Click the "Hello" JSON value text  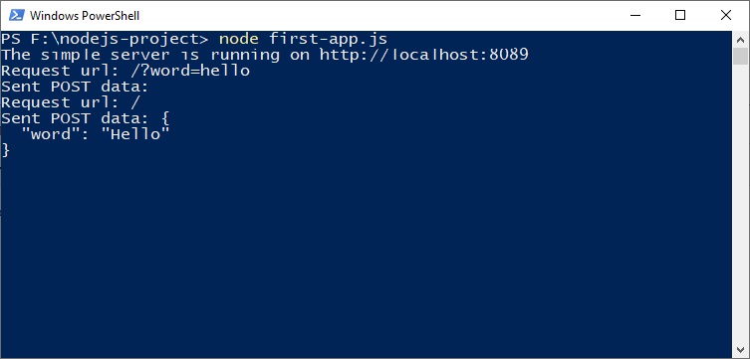pyautogui.click(x=135, y=134)
